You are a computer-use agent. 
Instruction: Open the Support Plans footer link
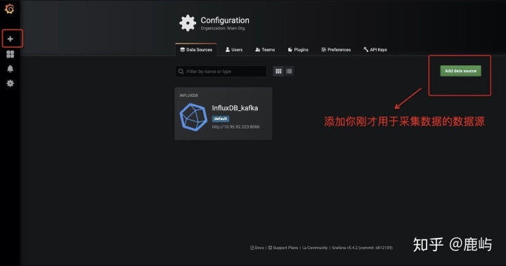(283, 248)
